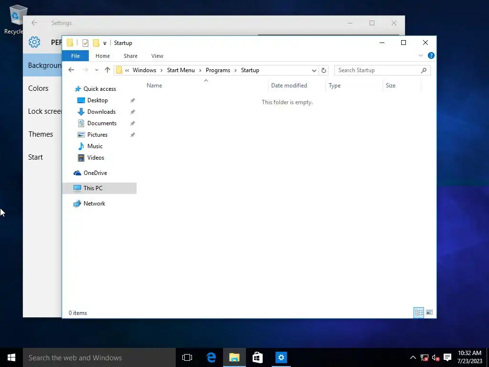
Task: Click Startup in the address breadcrumb
Action: coord(250,70)
